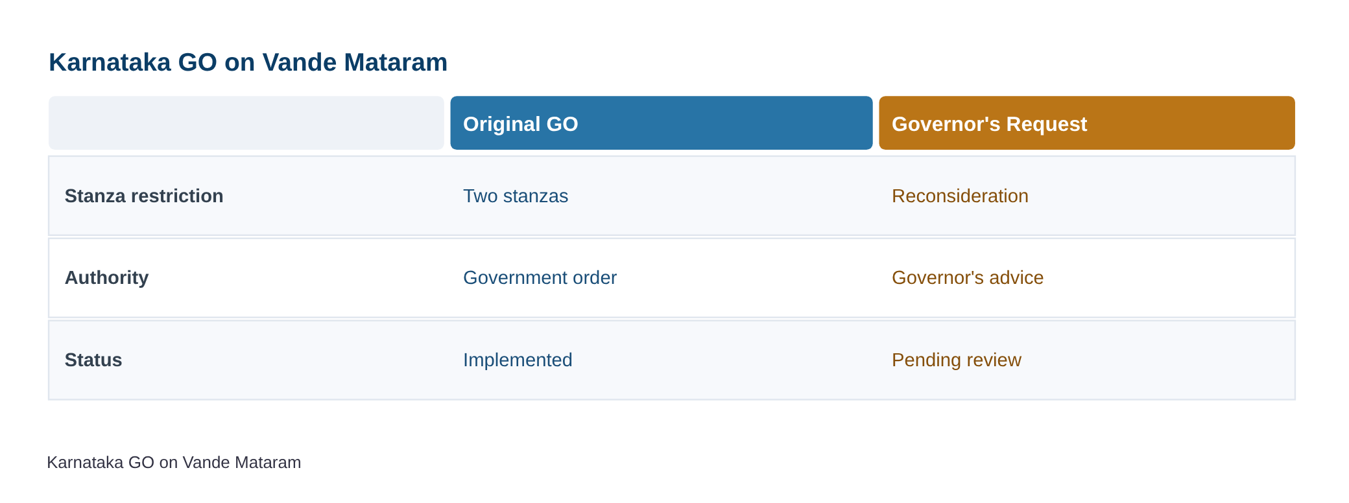Click the word GO in blue header

(x=562, y=124)
